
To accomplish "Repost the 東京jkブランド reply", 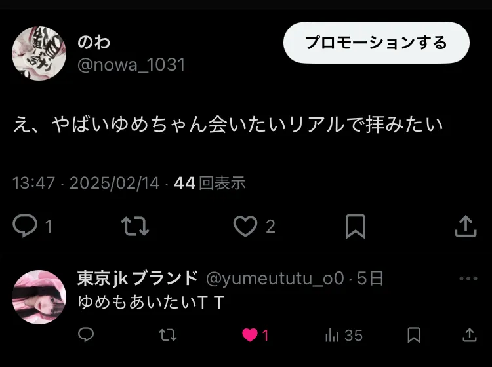I will [168, 335].
